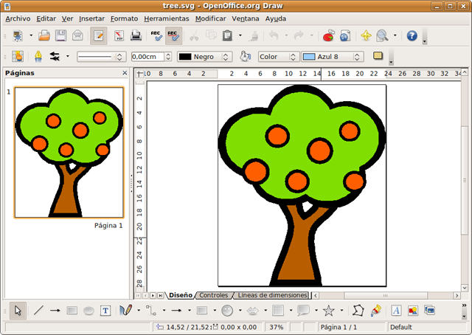Select the Ellipse shape tool
This screenshot has width=472, height=335.
(x=88, y=311)
